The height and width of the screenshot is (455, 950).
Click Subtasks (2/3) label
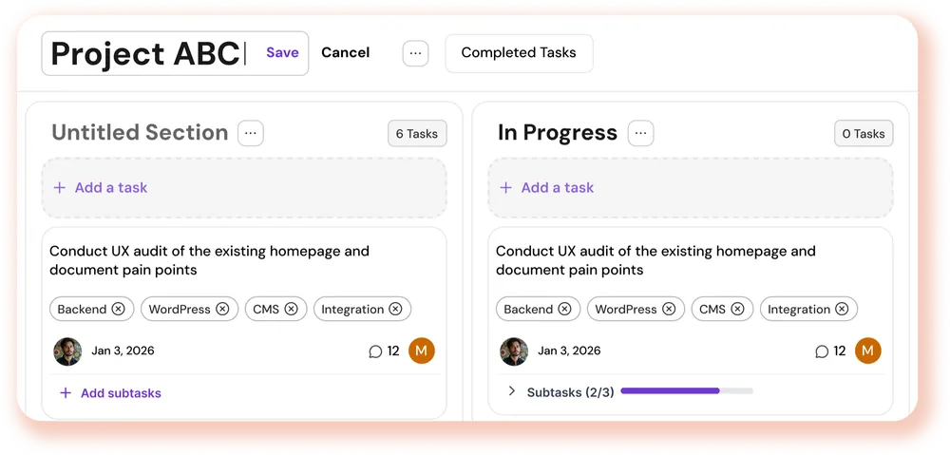pos(571,392)
